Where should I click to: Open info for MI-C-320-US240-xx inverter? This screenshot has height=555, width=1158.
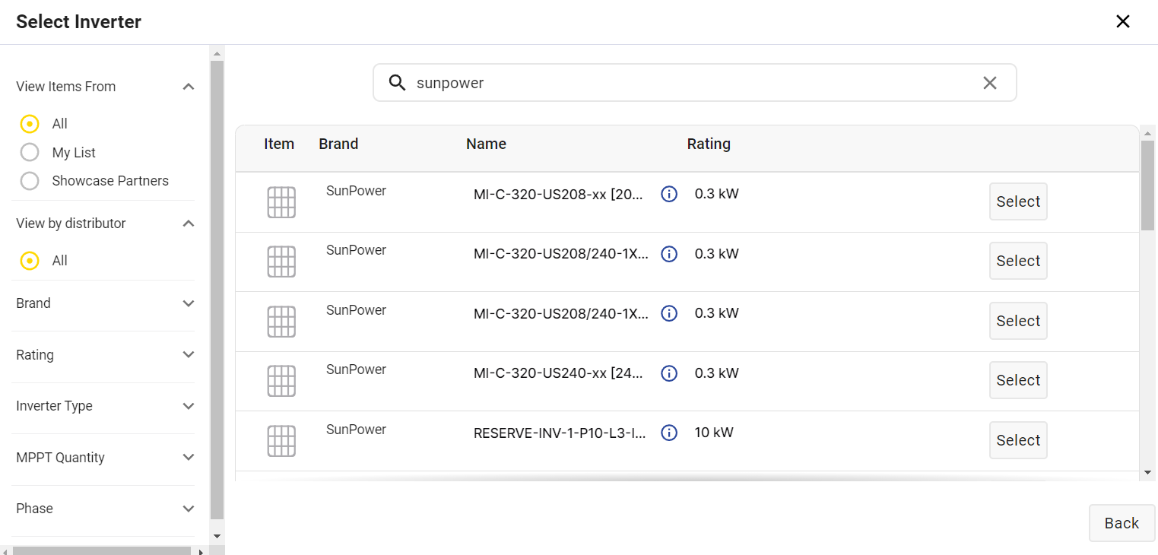click(x=669, y=373)
